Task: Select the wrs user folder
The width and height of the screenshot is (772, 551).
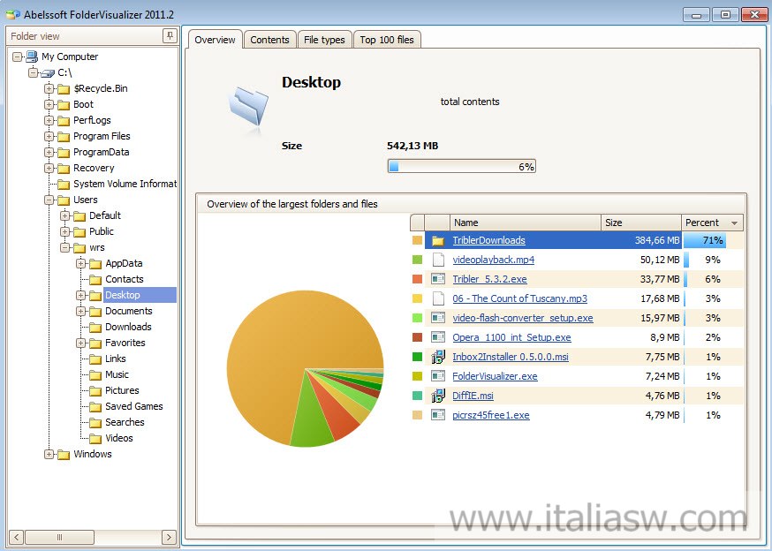Action: coord(97,247)
